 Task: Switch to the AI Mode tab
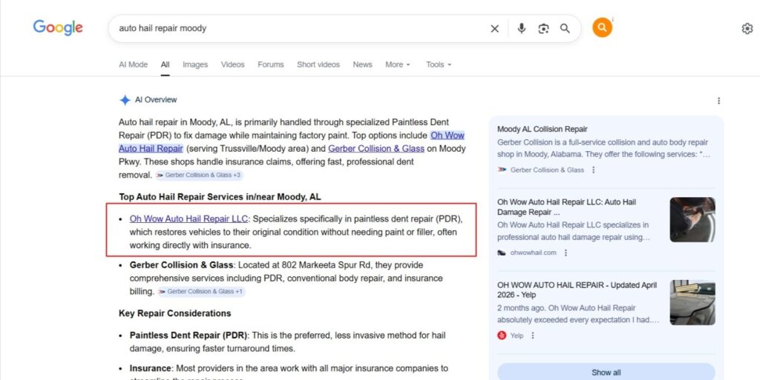(133, 64)
